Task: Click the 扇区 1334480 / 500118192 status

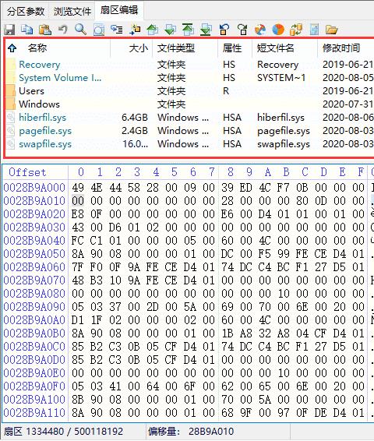Action: (63, 431)
